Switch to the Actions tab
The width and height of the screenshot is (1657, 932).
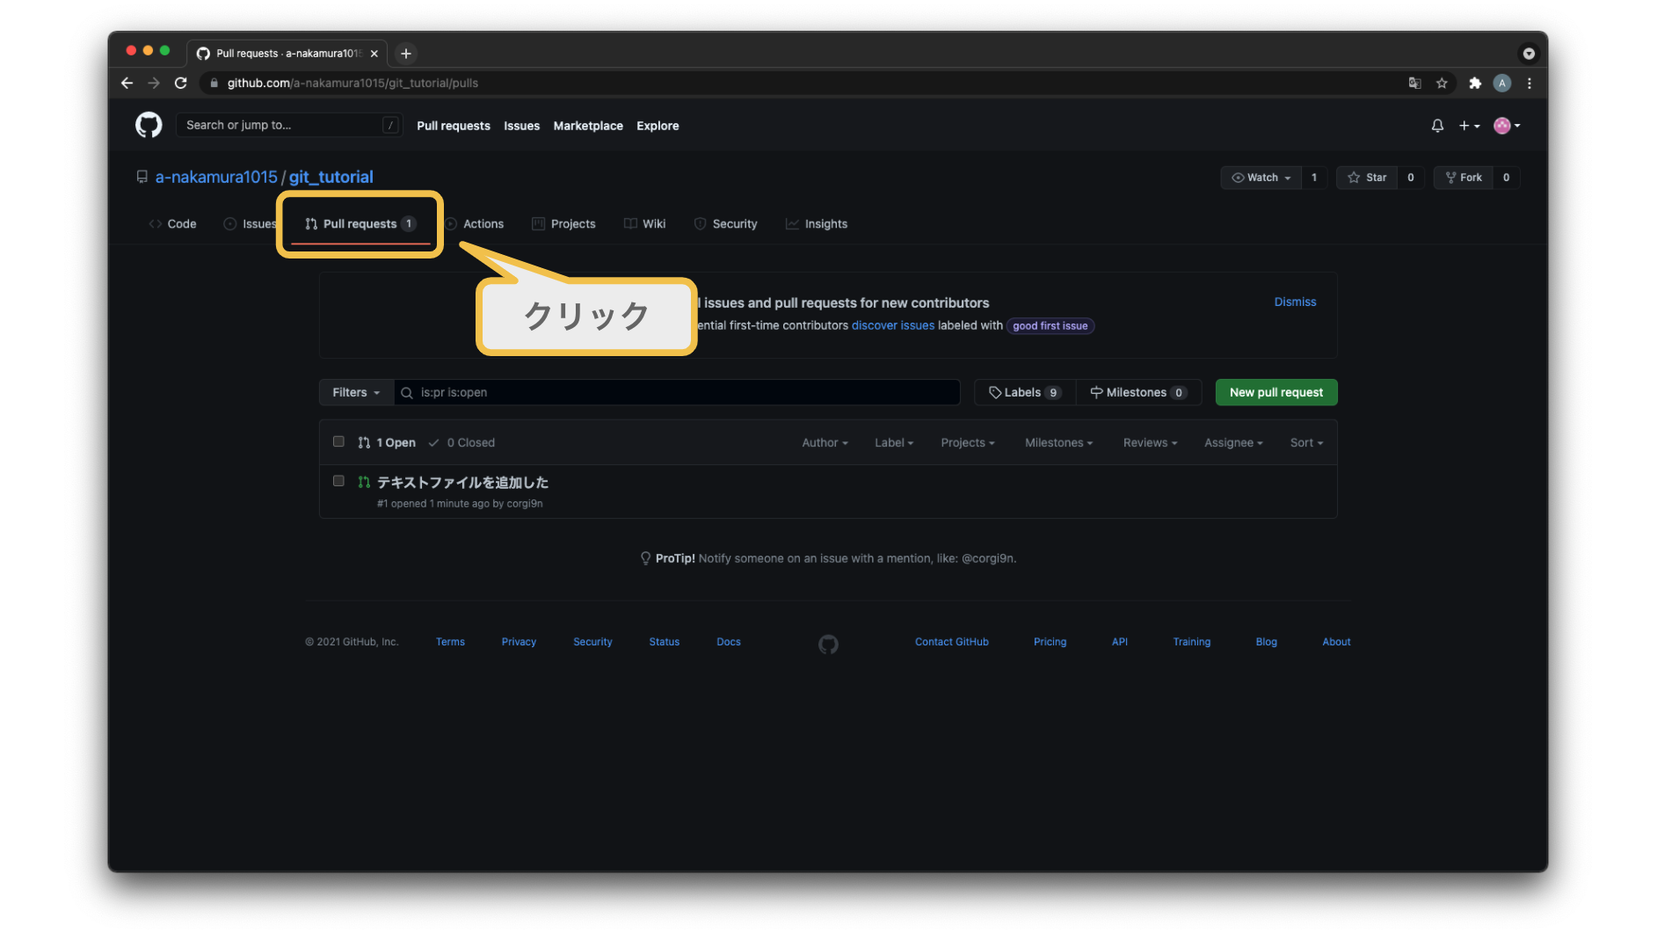475,224
